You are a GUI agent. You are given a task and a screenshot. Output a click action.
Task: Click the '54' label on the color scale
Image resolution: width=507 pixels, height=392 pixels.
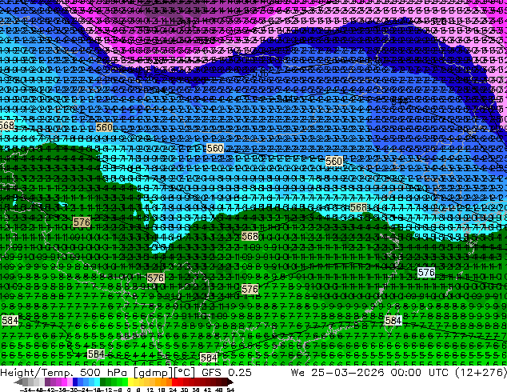point(230,390)
